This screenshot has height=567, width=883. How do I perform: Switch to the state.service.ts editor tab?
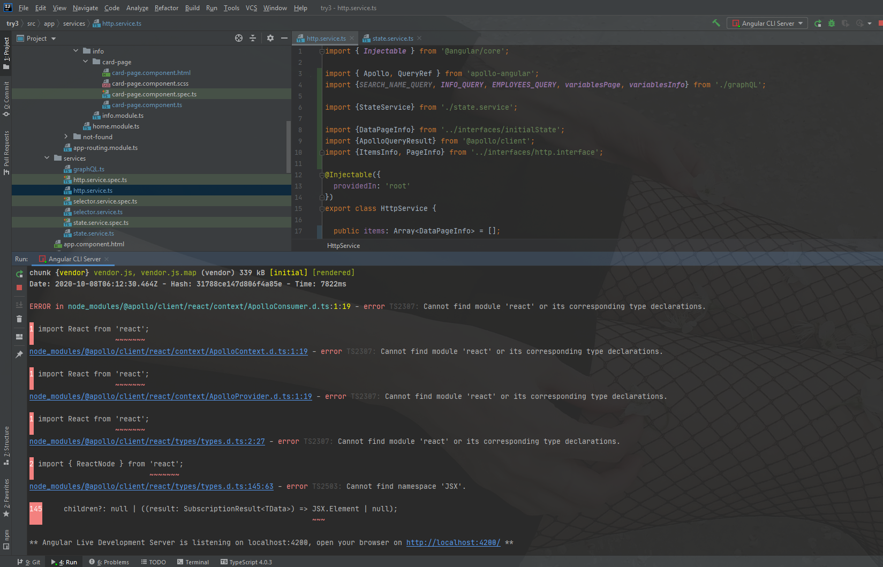[x=393, y=39]
